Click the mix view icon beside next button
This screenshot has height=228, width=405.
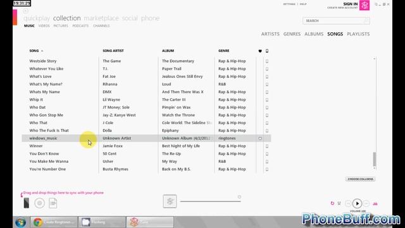pos(375,204)
